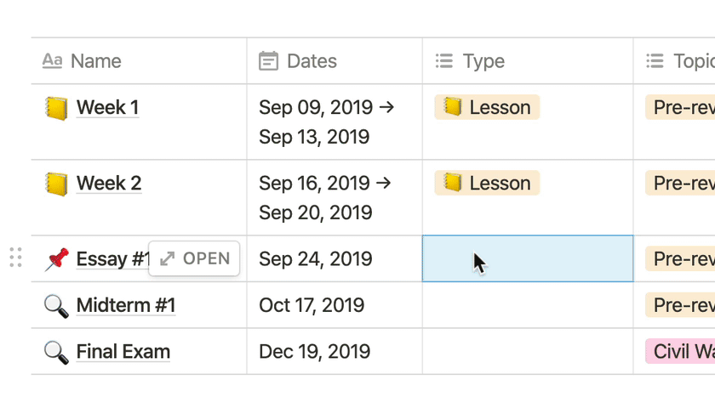Click the Dec 19, 2019 date cell

point(315,352)
